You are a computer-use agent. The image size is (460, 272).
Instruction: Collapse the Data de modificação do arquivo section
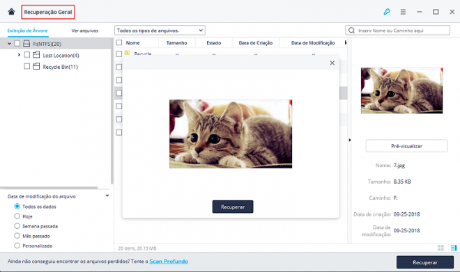[107, 196]
